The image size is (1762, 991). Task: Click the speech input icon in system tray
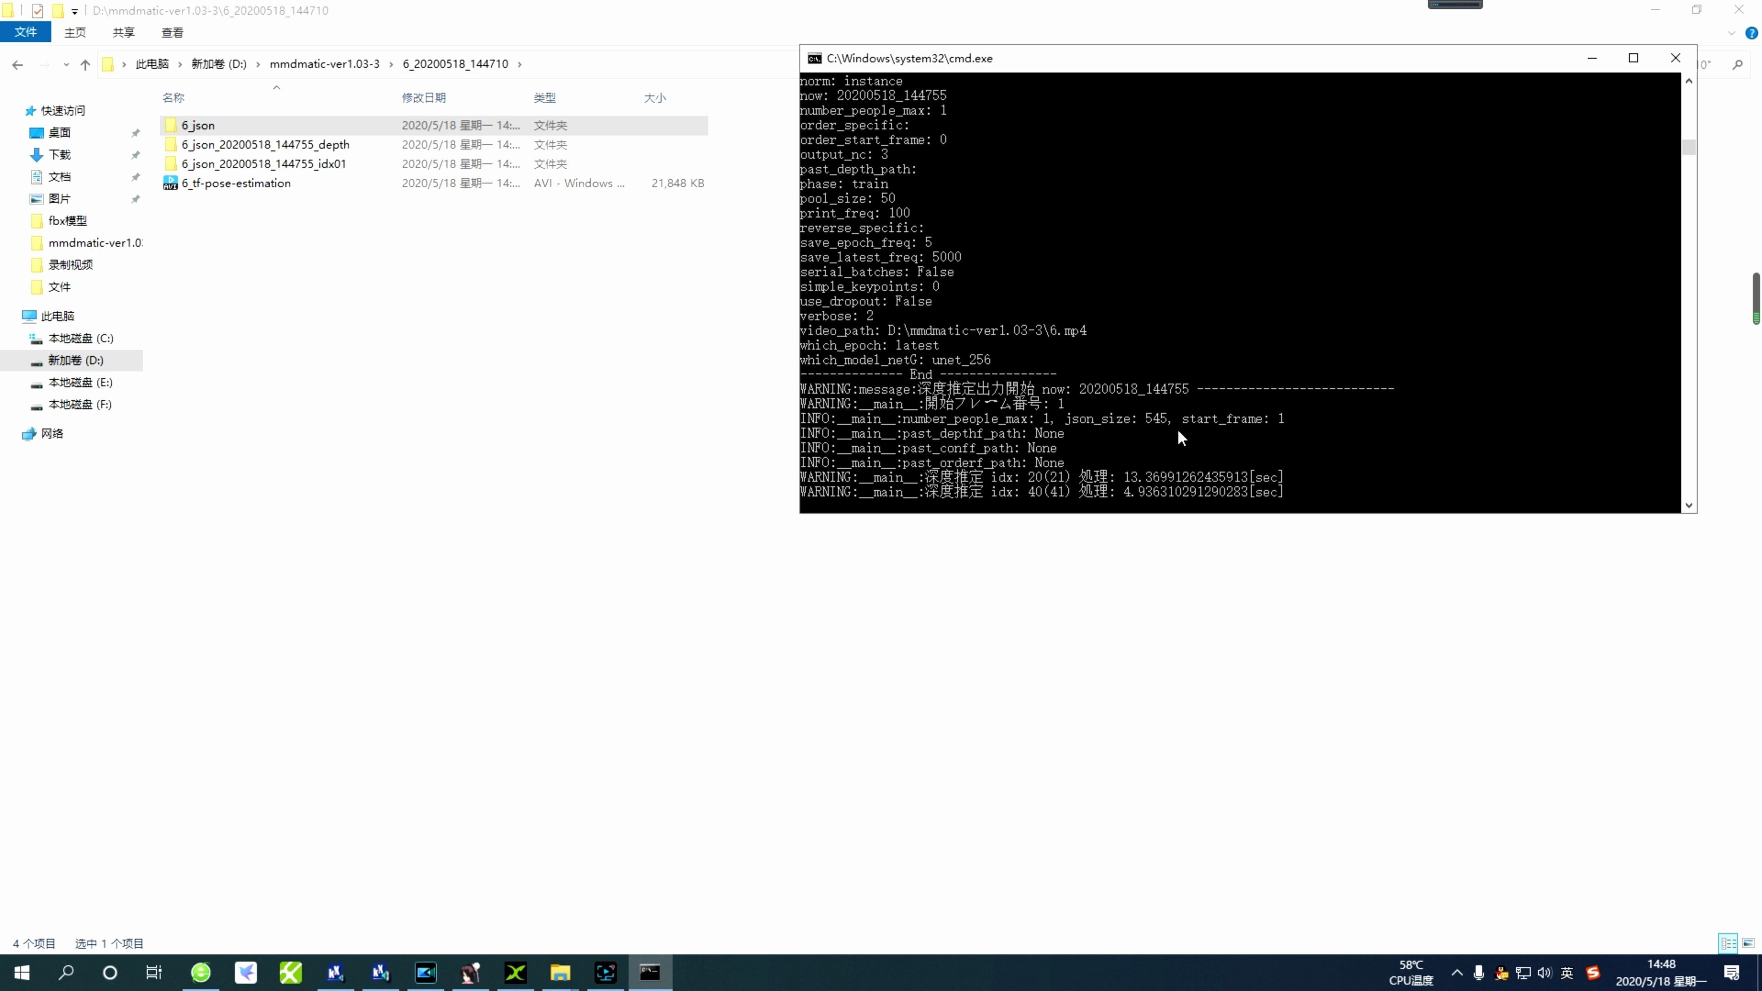[x=1478, y=973]
